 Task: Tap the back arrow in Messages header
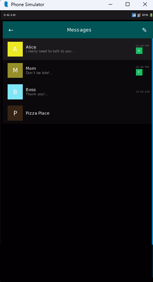11,30
